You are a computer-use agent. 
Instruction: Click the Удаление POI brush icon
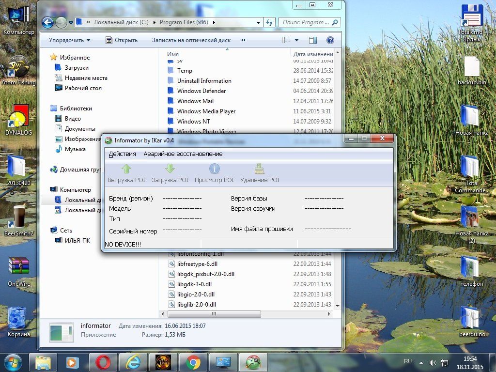click(260, 169)
